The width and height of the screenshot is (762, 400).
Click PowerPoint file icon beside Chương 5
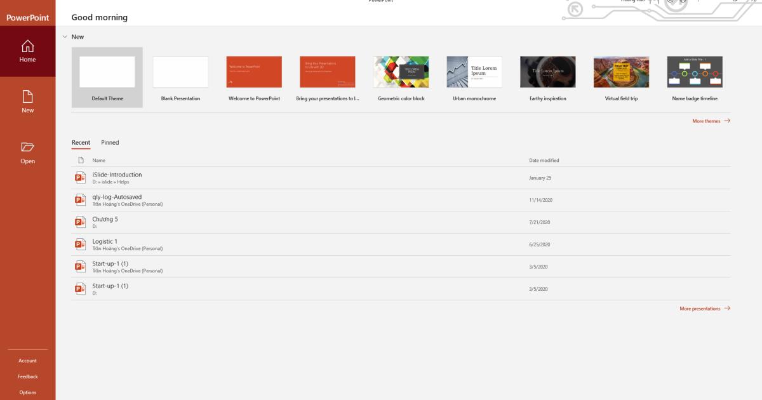[80, 222]
